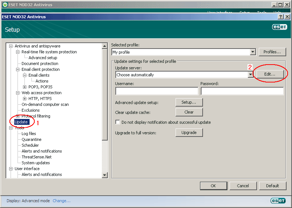Viewport: 292px width, 208px height.
Task: Open the Selected profile dropdown
Action: (x=253, y=52)
